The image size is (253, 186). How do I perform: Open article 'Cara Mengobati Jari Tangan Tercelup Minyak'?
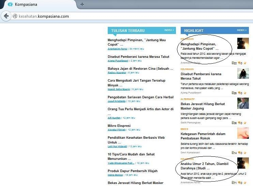coord(136,83)
